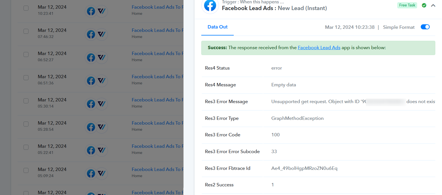
Task: Click the green success checkmark icon
Action: pyautogui.click(x=424, y=5)
